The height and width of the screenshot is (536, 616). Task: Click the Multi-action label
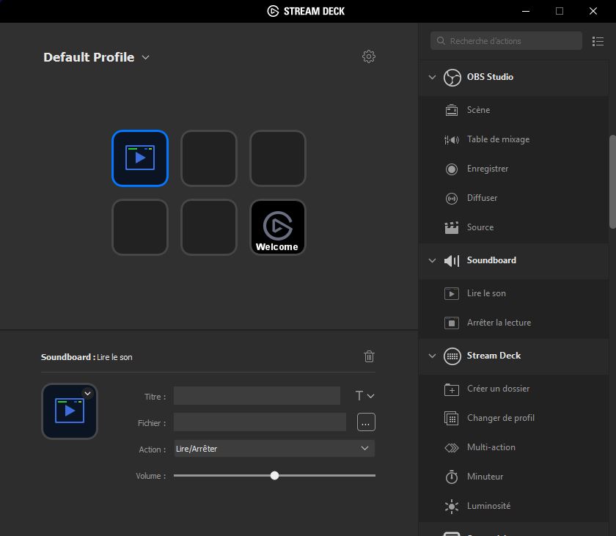click(491, 447)
